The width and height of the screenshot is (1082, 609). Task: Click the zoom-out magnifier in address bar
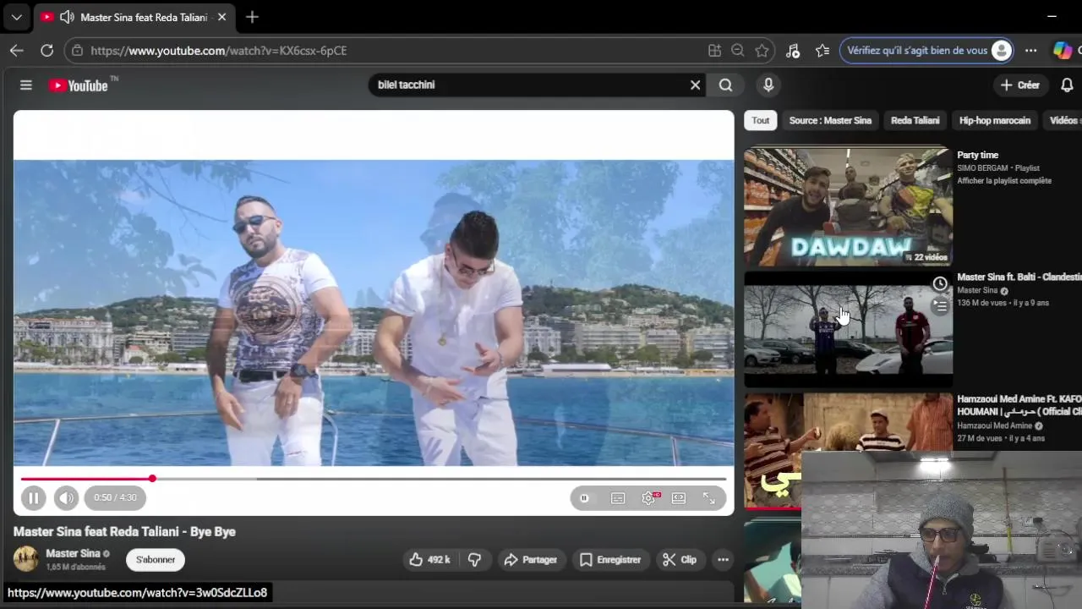point(737,51)
